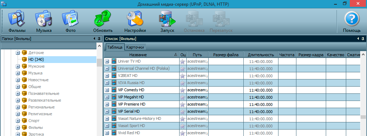The image size is (367, 136).
Task: Select the Музыка folder in tree
Action: tap(35, 73)
